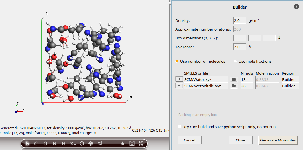Remove the Acetonitrile row with minus button
This screenshot has height=150, width=303.
pos(179,86)
